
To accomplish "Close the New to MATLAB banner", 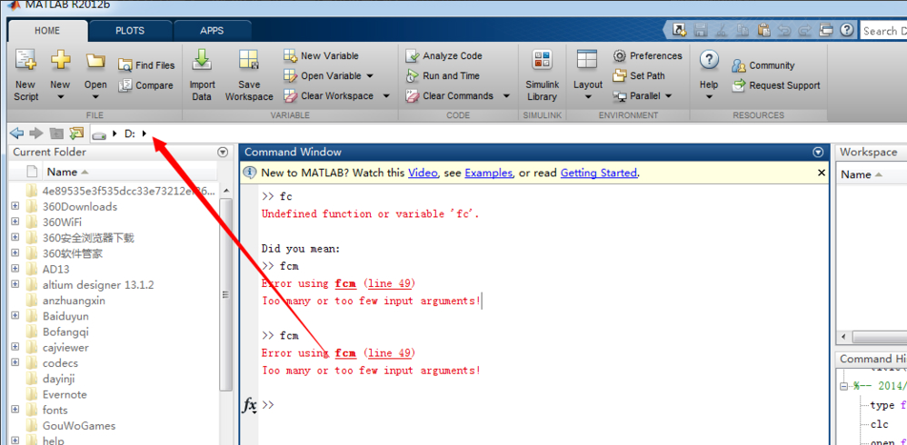I will pyautogui.click(x=822, y=173).
